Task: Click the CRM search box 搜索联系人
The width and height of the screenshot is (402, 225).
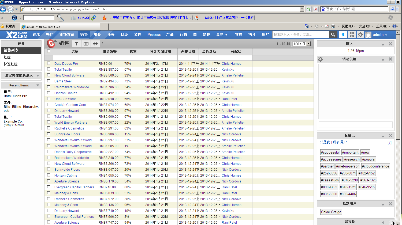Action: click(x=301, y=35)
